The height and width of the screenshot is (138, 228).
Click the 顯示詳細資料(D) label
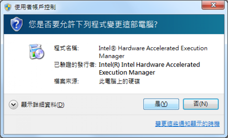[x=43, y=105]
